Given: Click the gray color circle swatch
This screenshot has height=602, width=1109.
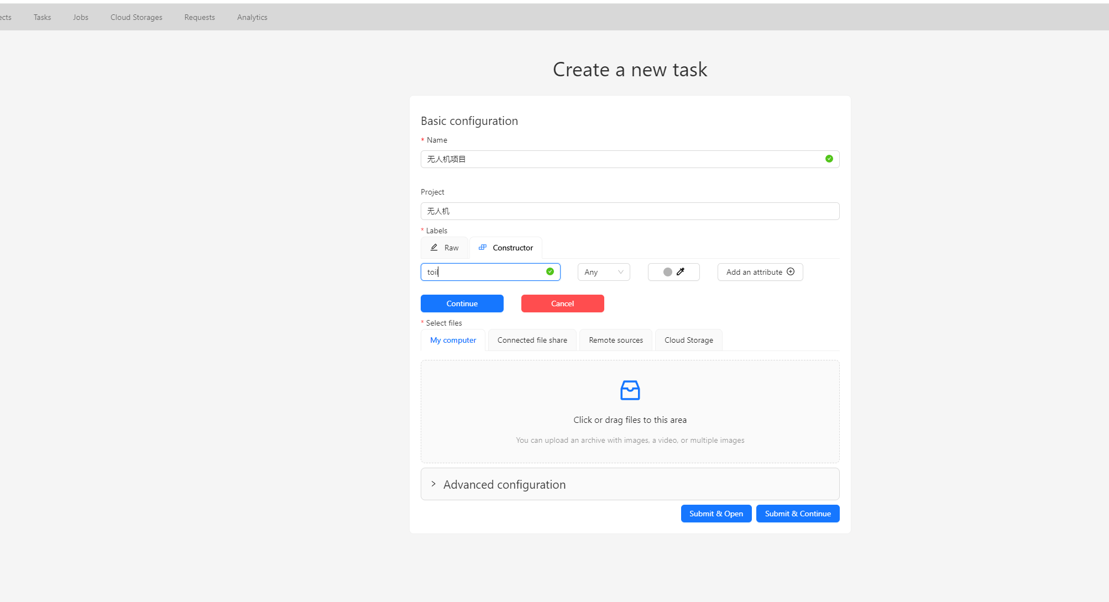Looking at the screenshot, I should click(x=667, y=272).
